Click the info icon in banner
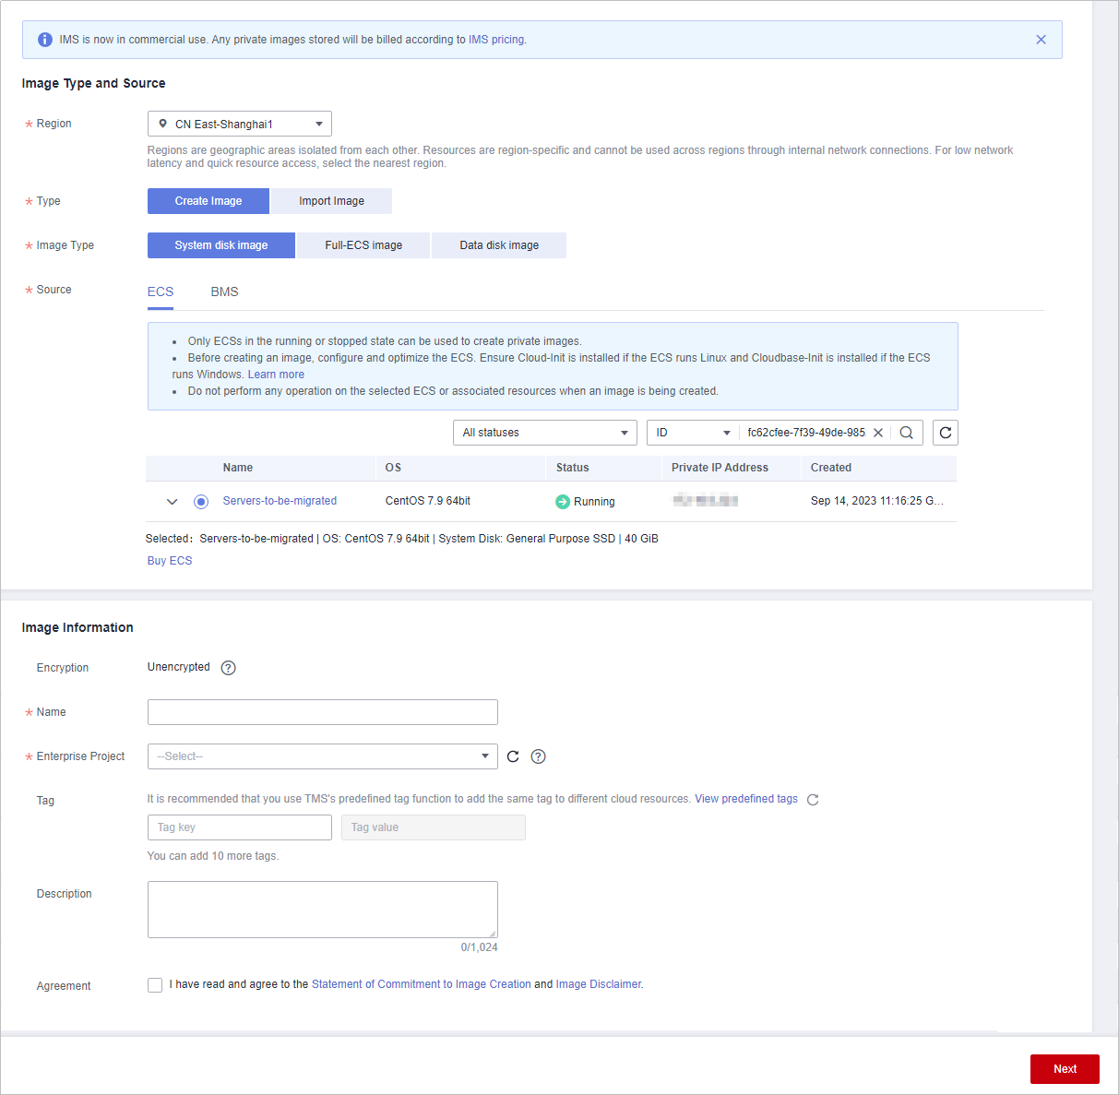 pyautogui.click(x=44, y=40)
